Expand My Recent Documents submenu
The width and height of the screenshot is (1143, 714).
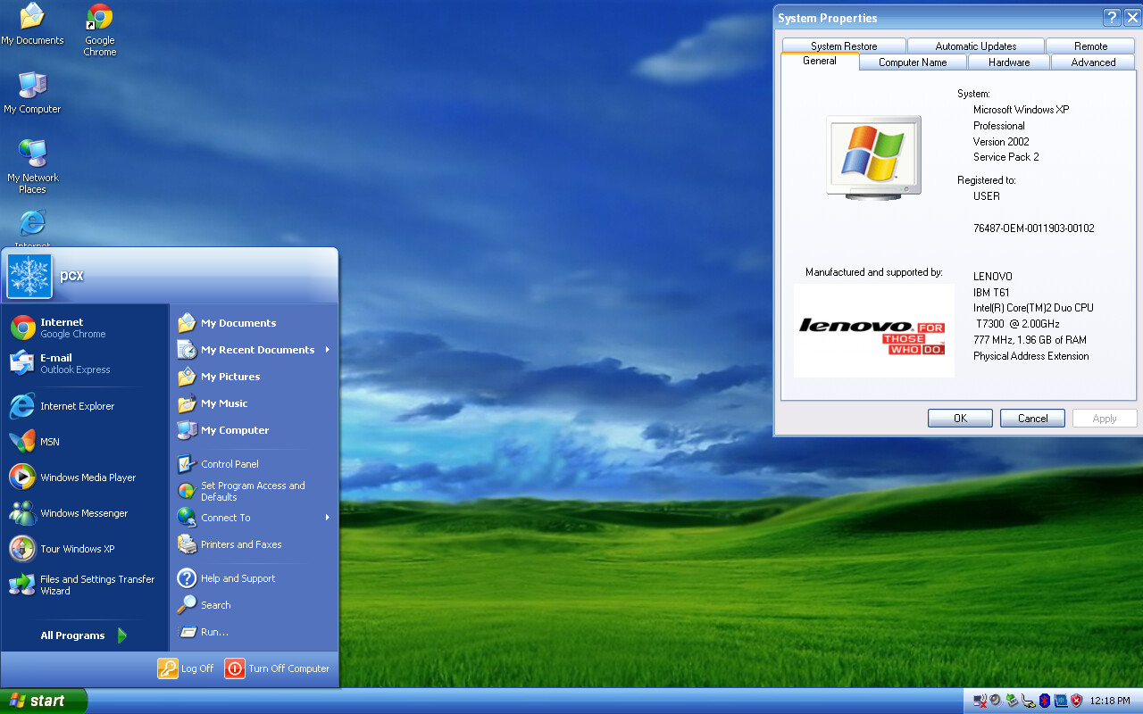(x=254, y=350)
